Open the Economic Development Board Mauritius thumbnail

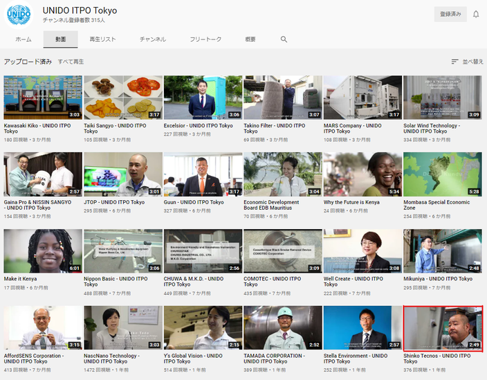click(x=283, y=174)
